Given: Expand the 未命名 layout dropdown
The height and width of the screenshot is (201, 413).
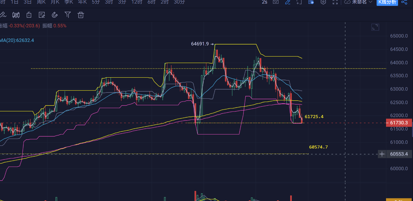Looking at the screenshot, I should [x=358, y=2].
